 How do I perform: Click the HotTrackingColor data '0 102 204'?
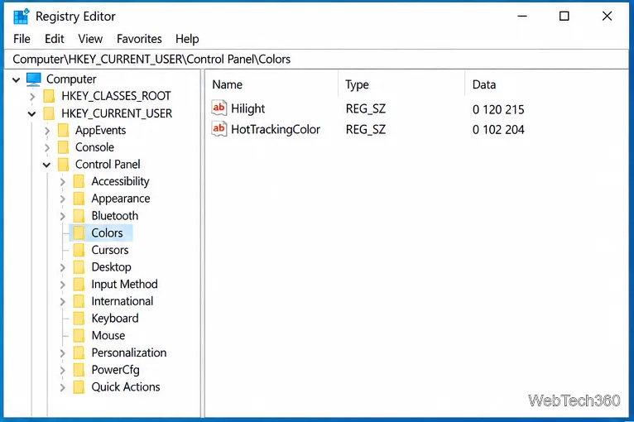pyautogui.click(x=498, y=130)
